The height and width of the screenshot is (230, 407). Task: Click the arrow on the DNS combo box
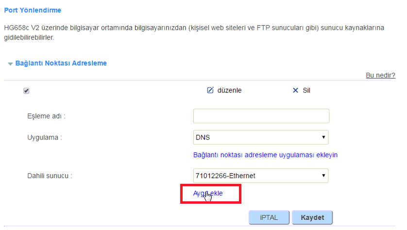pyautogui.click(x=323, y=137)
